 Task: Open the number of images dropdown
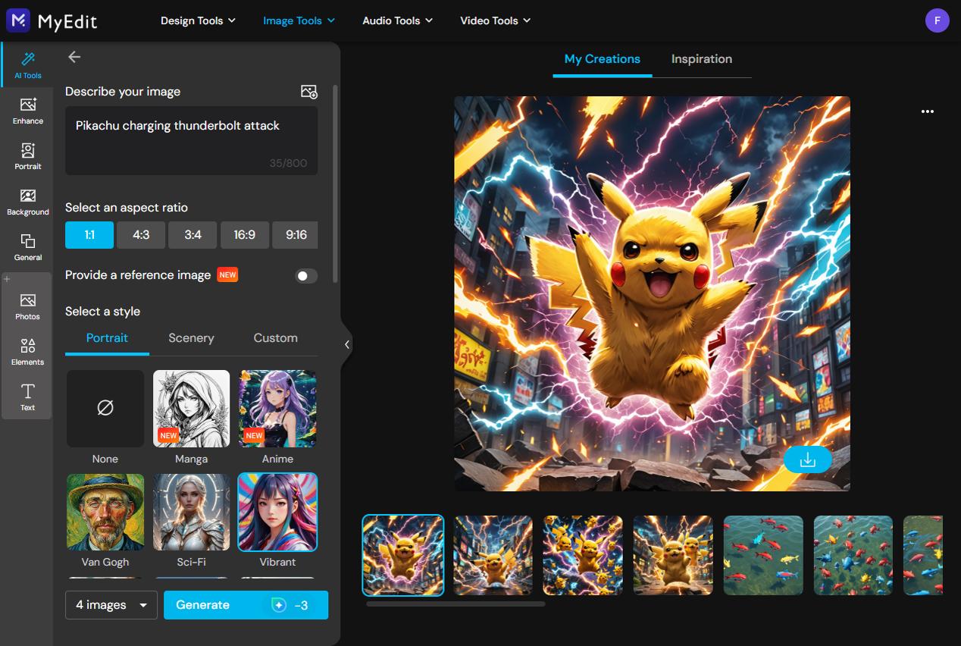click(111, 604)
